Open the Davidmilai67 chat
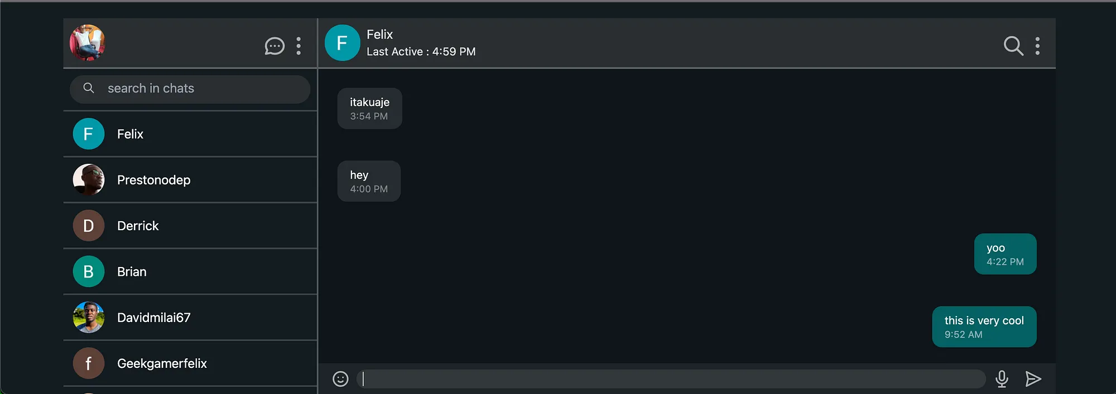1116x394 pixels. 190,318
